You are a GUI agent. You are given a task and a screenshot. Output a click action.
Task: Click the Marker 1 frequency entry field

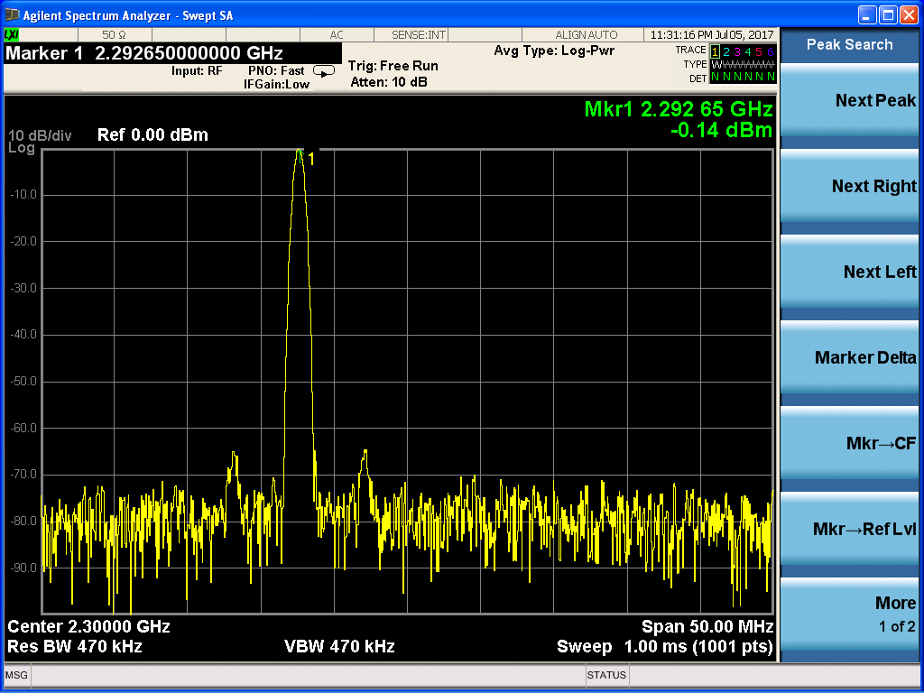(172, 53)
